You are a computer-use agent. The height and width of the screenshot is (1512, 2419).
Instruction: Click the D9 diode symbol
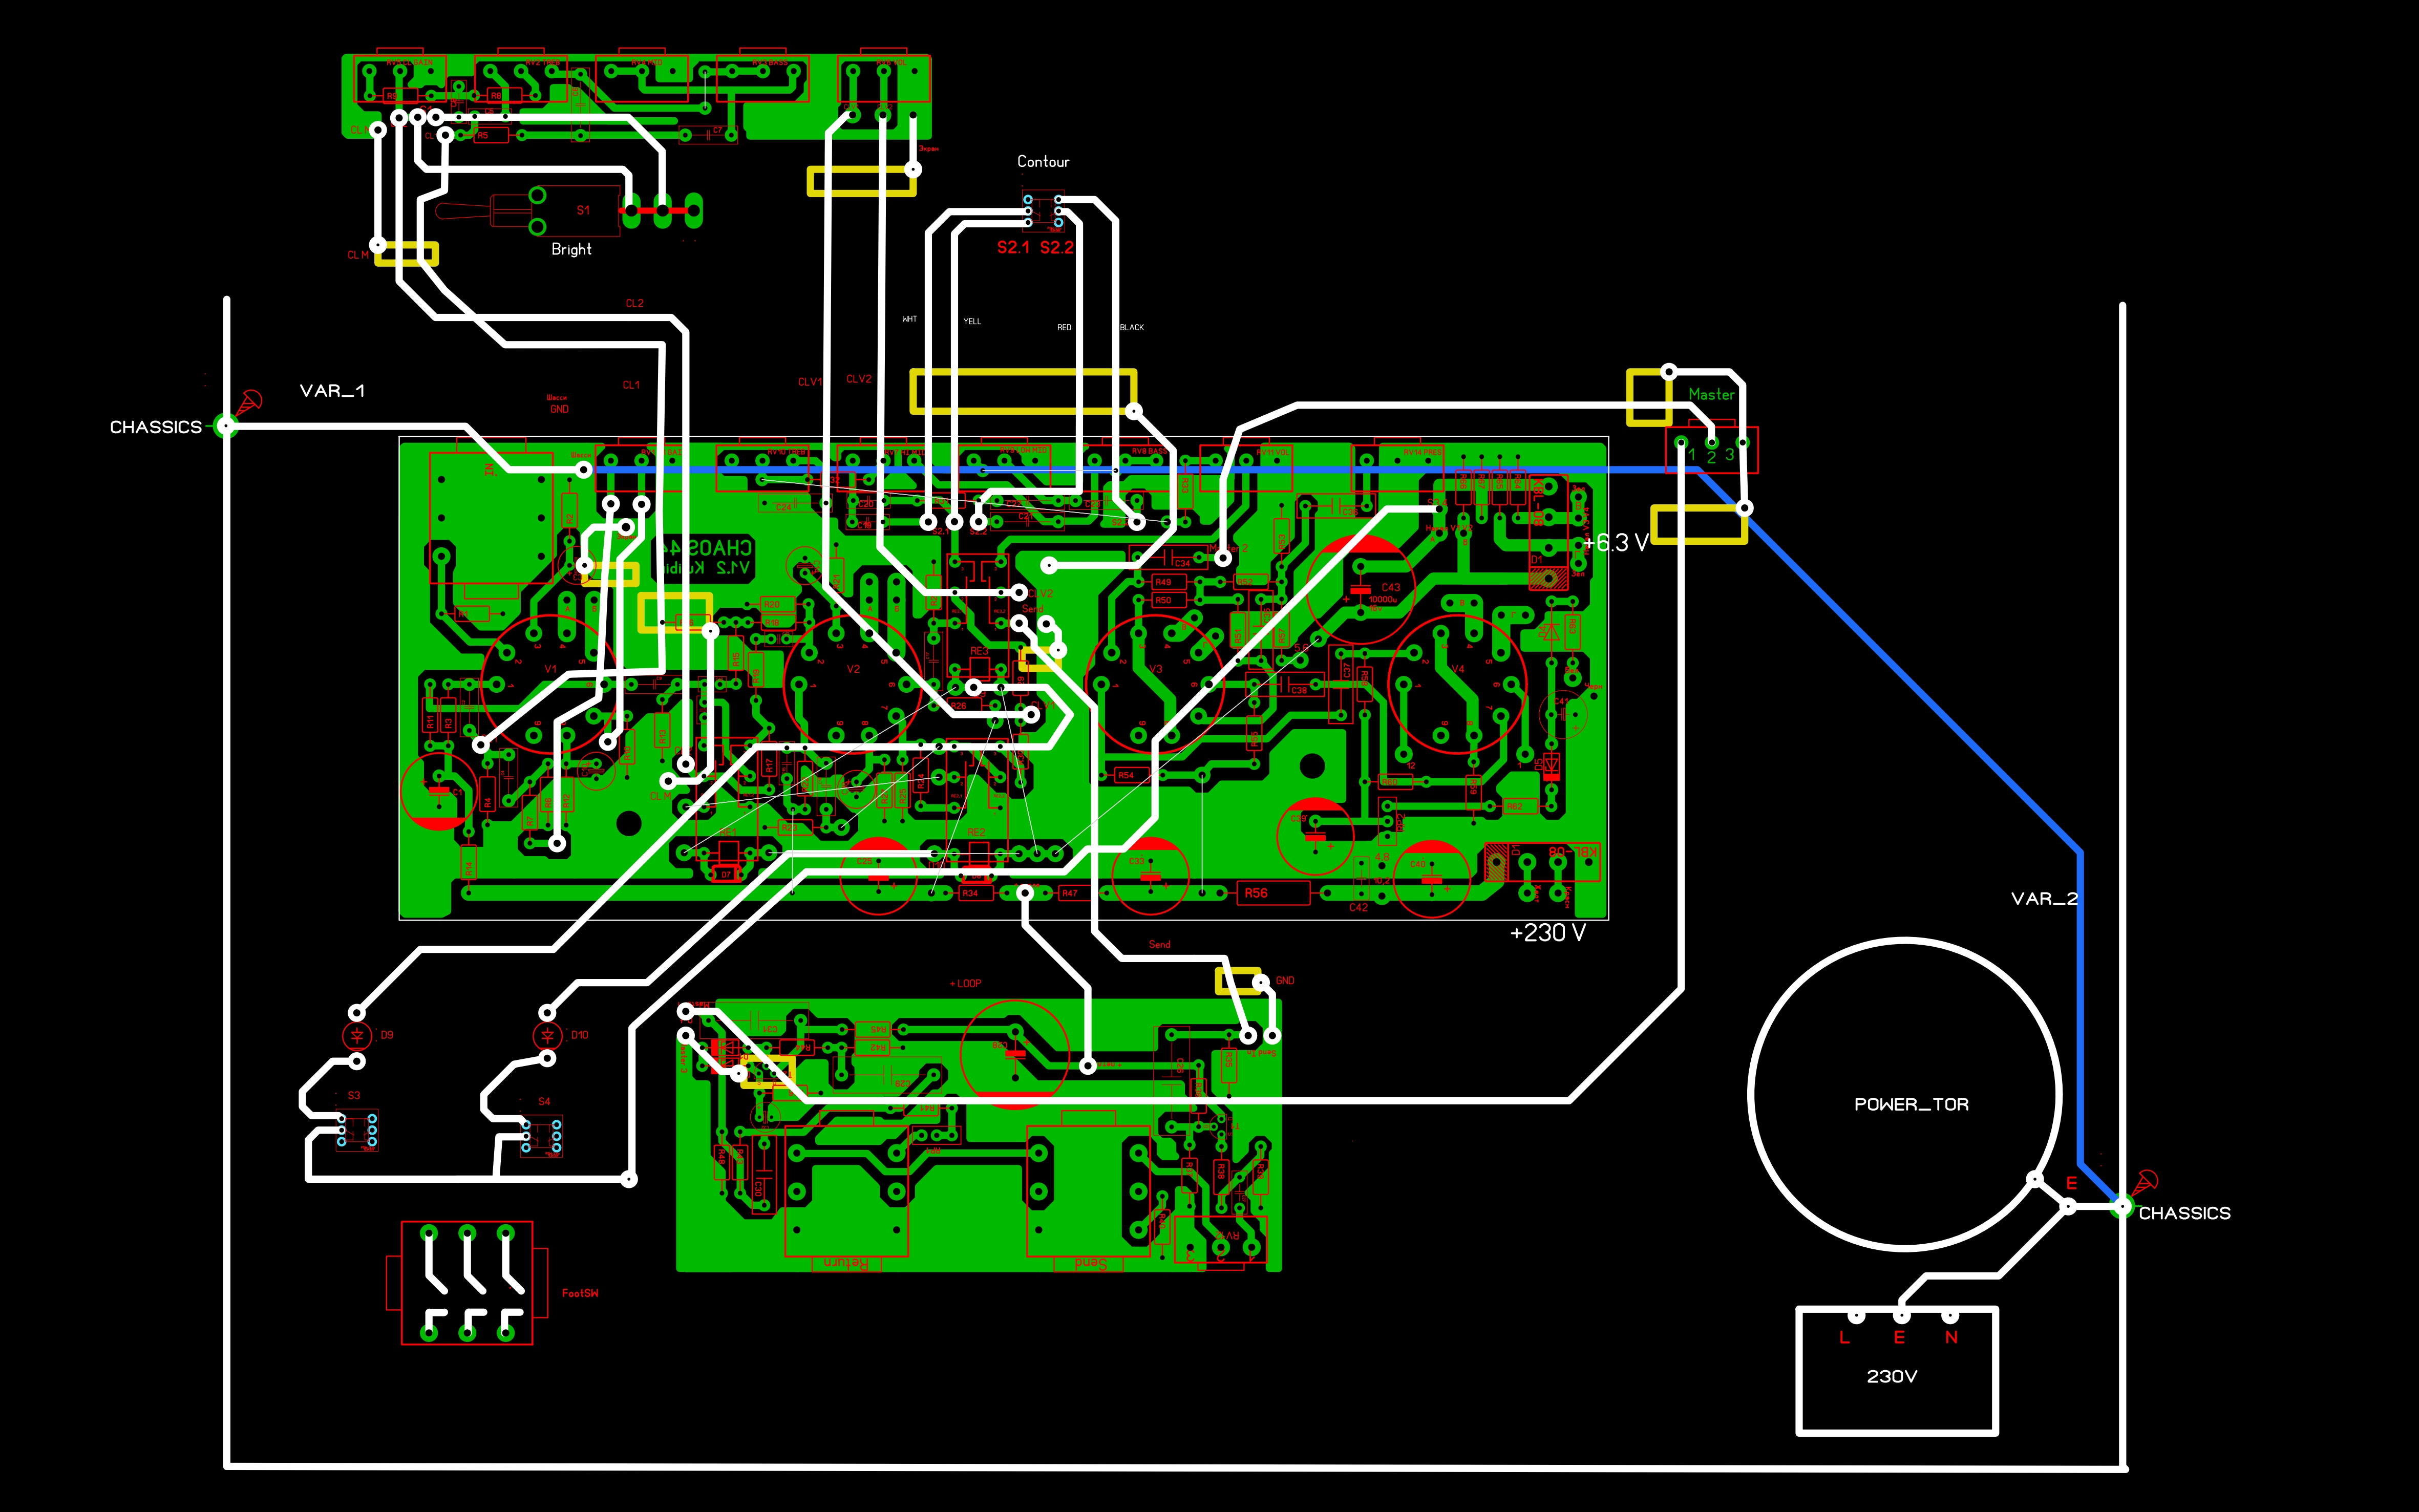[x=357, y=1036]
